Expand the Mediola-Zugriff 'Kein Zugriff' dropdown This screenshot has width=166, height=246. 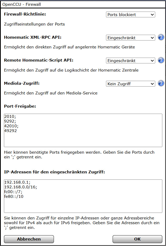click(130, 84)
